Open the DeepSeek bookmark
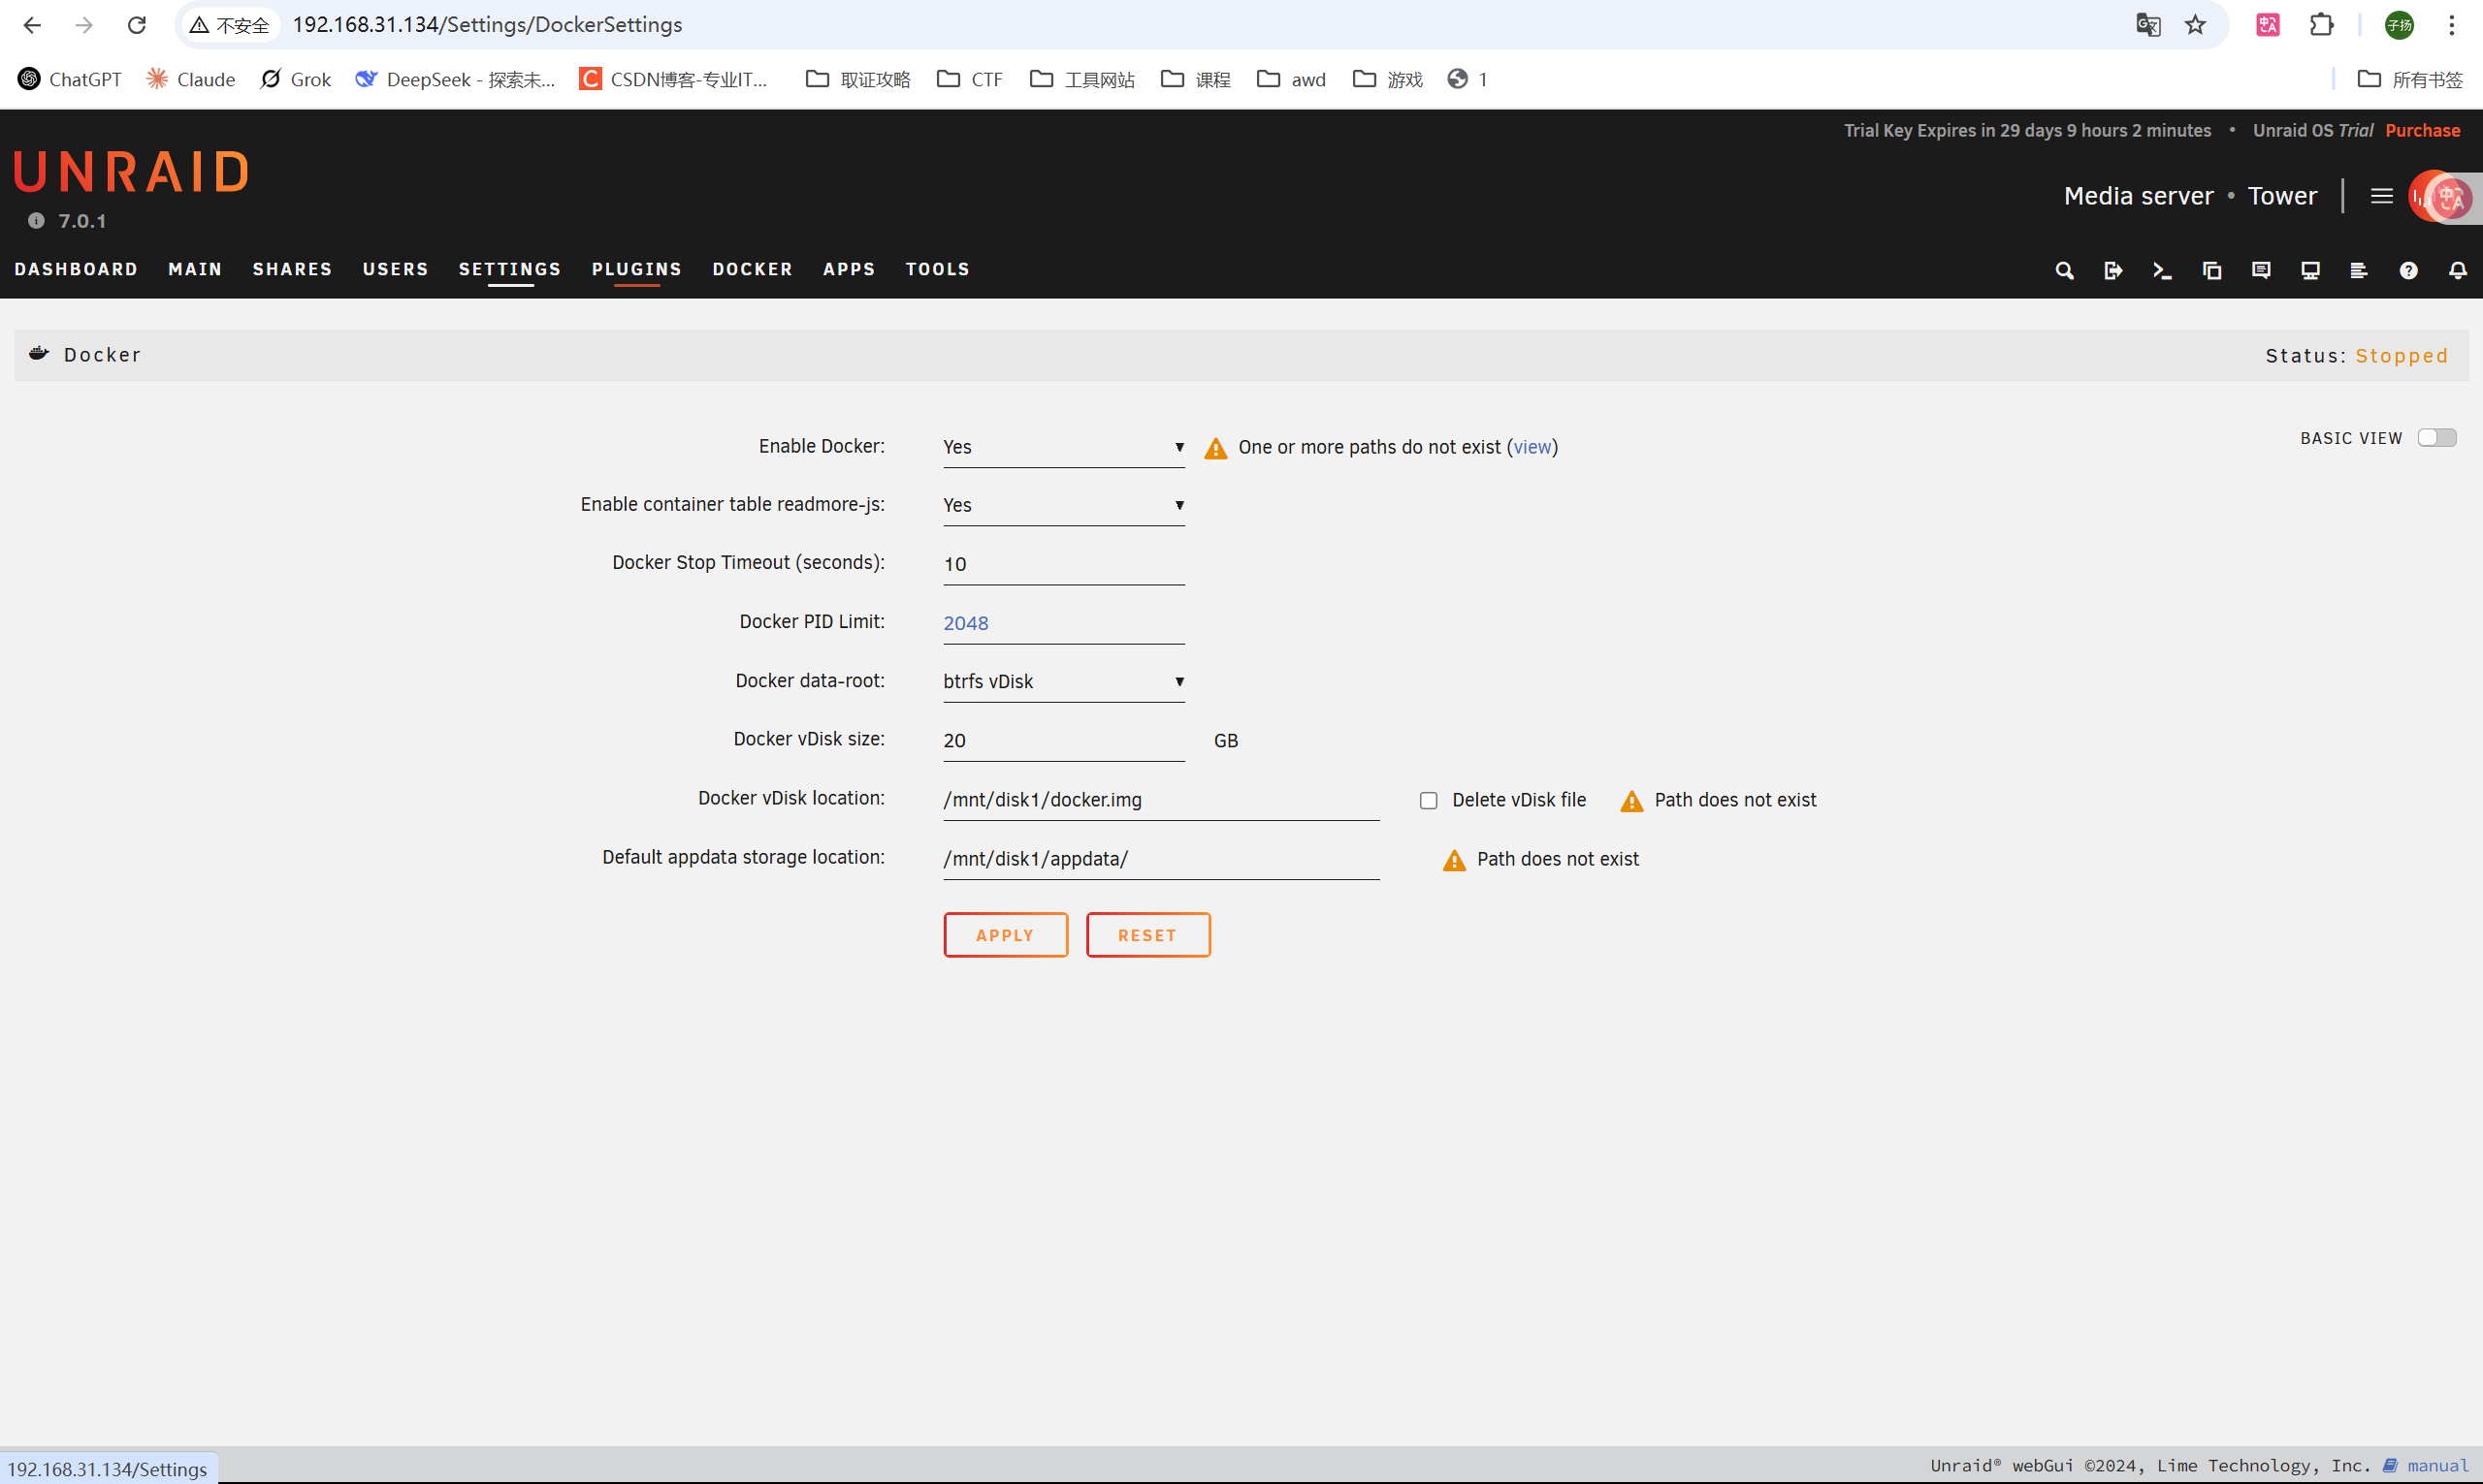The height and width of the screenshot is (1484, 2483). [x=455, y=79]
